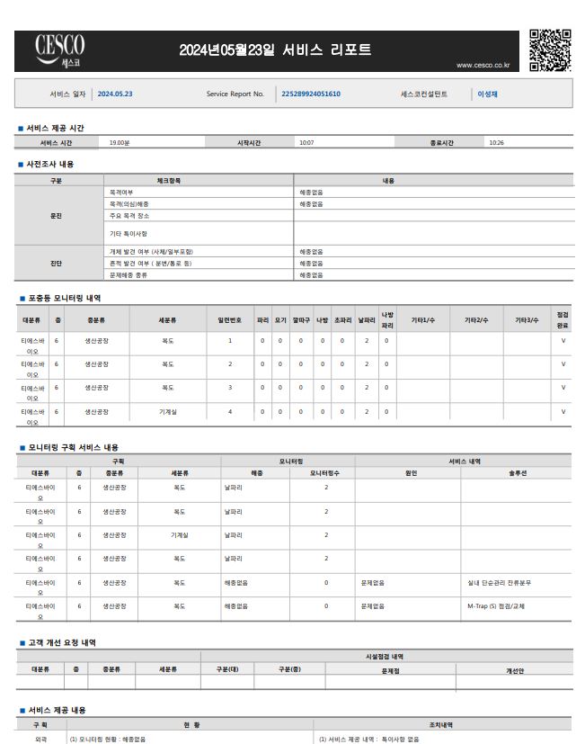Select the 실내 단순관리 잔류분무 solution cell
The width and height of the screenshot is (585, 744).
pos(500,583)
